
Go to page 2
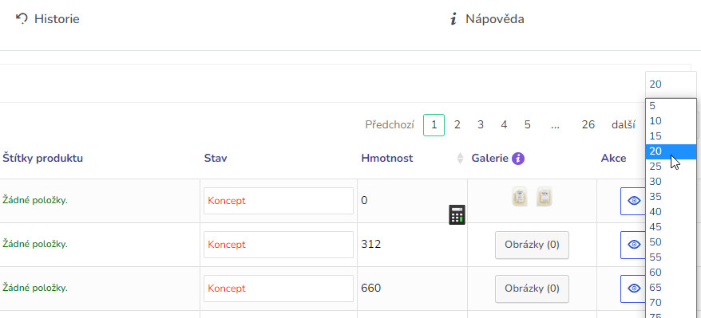[x=457, y=125]
